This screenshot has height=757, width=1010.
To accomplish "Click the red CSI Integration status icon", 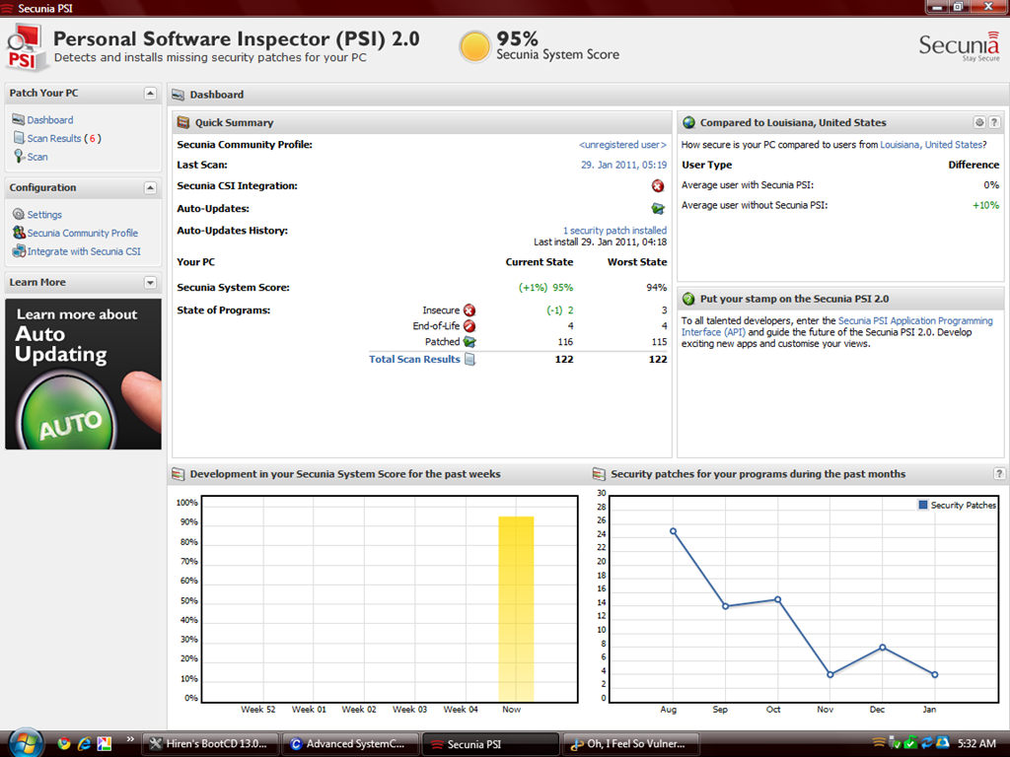I will coord(657,186).
